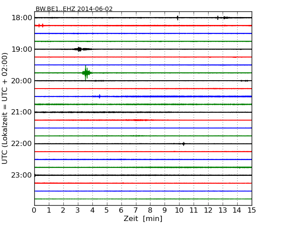Click the Zeit [min] axis label
Image resolution: width=286 pixels, height=228 pixels.
143,218
